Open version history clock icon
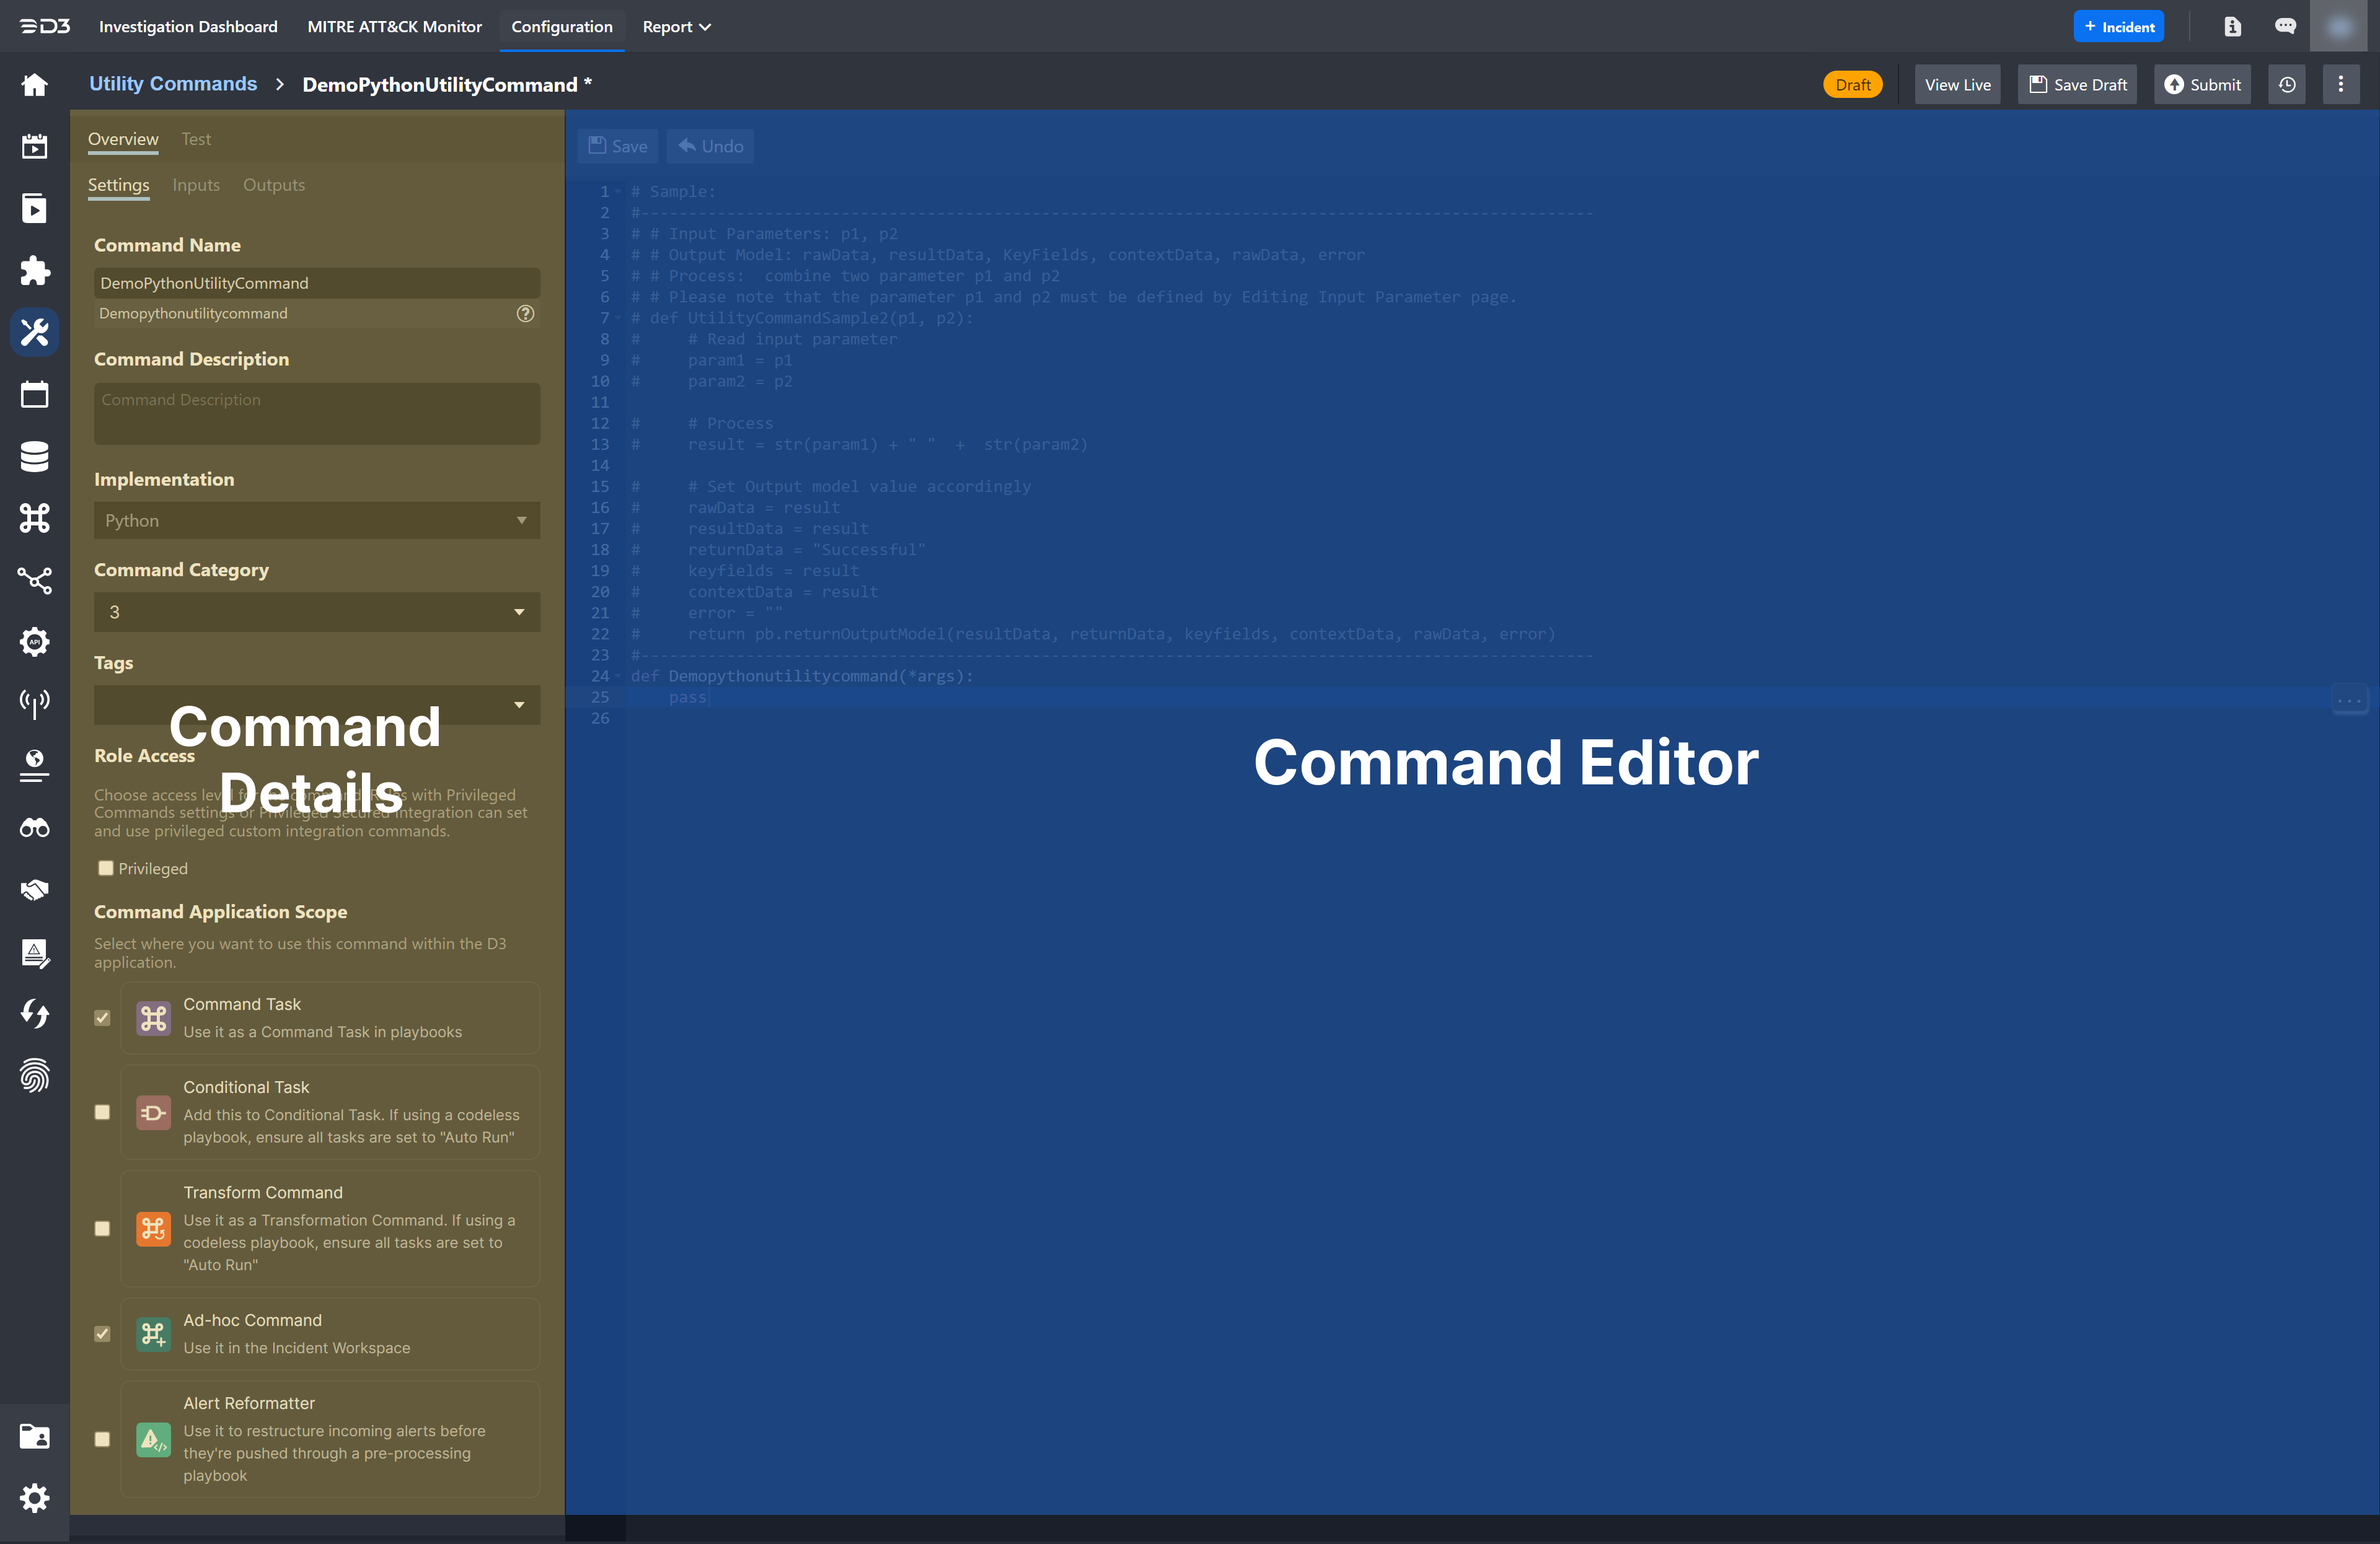The image size is (2380, 1544). coord(2287,85)
